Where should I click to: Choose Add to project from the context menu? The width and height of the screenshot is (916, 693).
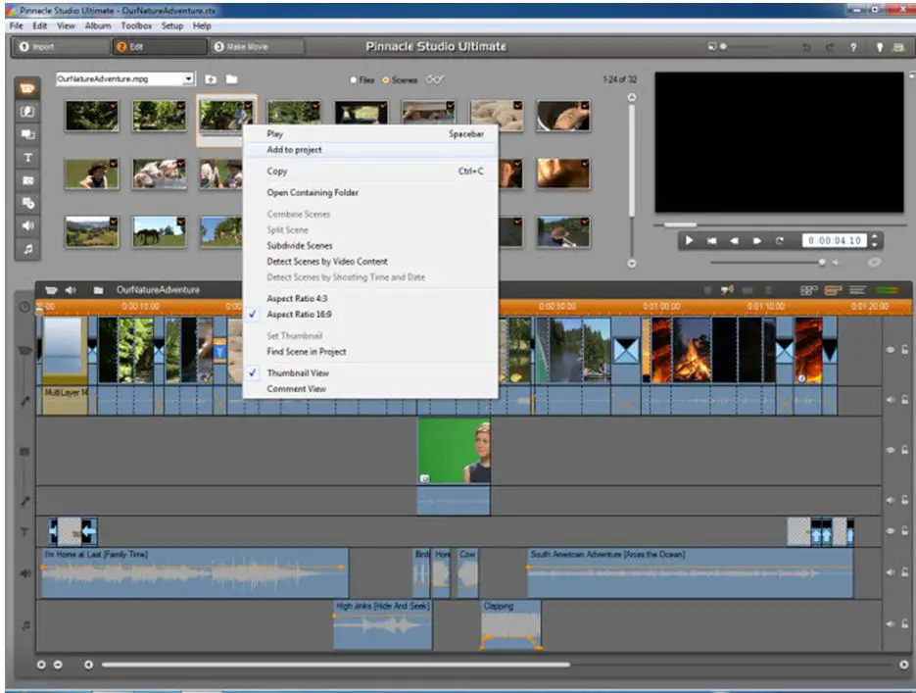[370, 150]
